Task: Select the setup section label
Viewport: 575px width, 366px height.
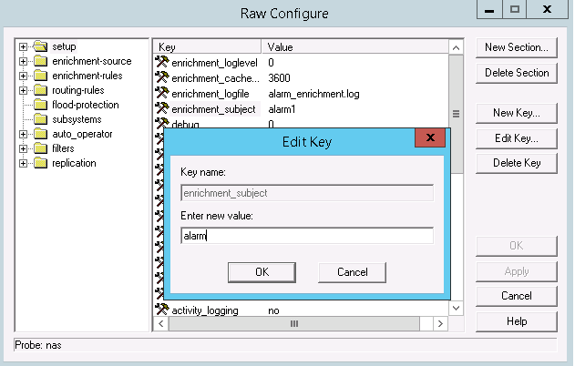Action: click(64, 46)
